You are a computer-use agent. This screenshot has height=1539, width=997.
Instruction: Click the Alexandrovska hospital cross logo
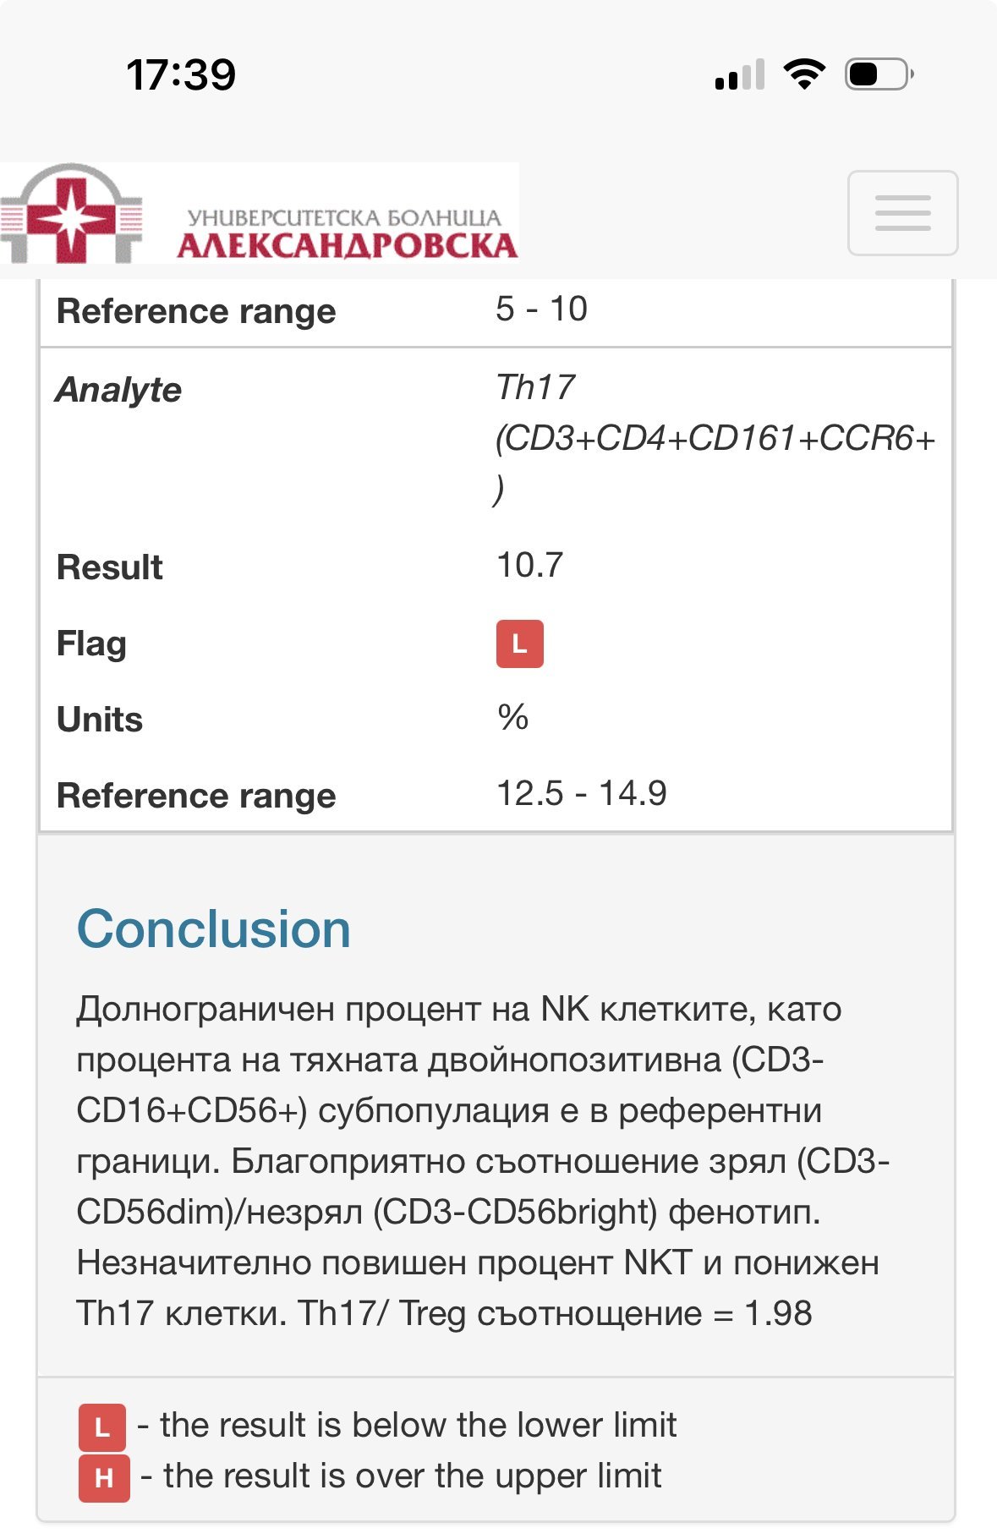coord(71,215)
